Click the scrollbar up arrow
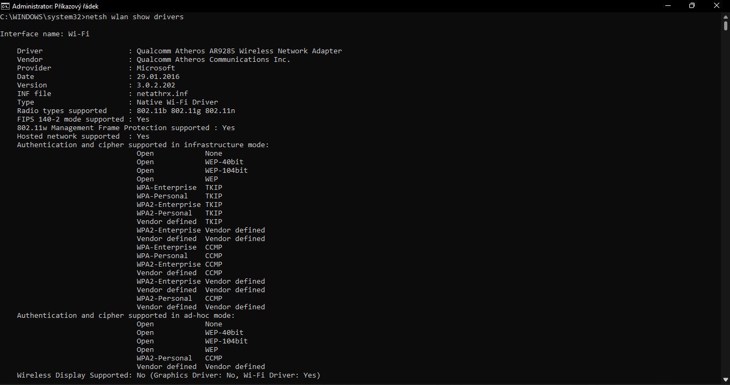This screenshot has height=385, width=730. pos(726,17)
